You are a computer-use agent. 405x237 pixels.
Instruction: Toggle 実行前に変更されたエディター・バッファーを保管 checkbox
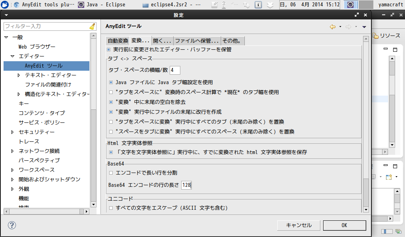point(108,49)
